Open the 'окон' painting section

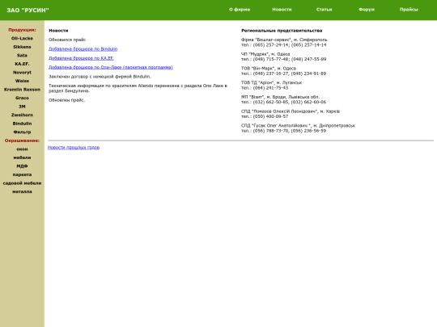pyautogui.click(x=22, y=149)
